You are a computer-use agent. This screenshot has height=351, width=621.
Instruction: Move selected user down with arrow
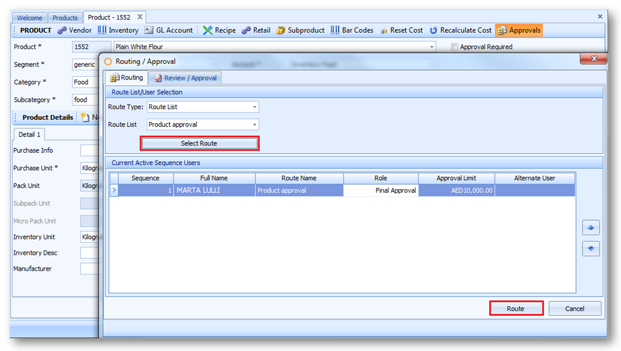(x=591, y=249)
